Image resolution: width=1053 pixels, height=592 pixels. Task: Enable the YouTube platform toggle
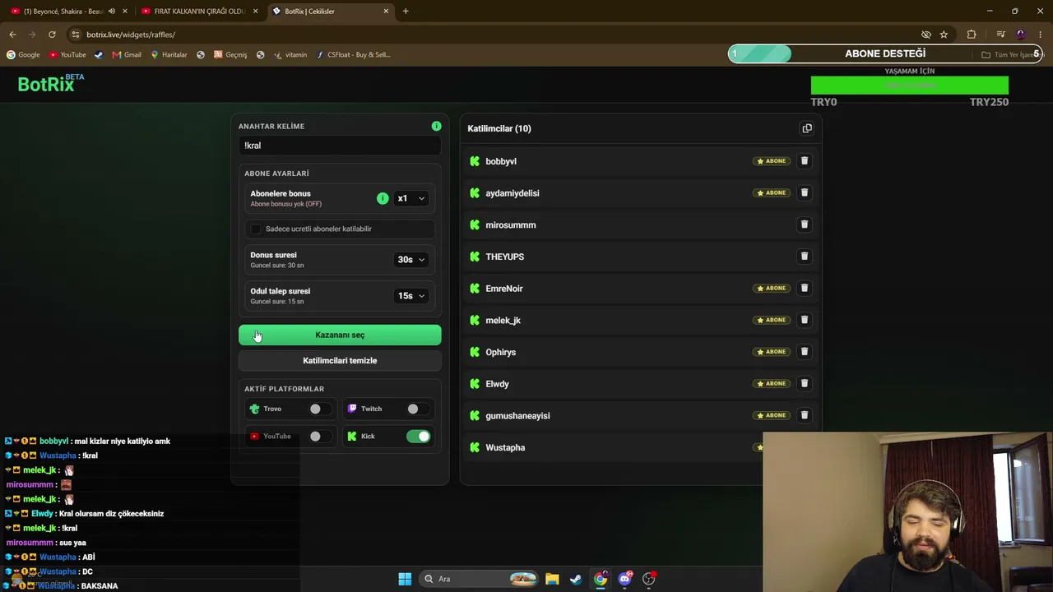319,437
